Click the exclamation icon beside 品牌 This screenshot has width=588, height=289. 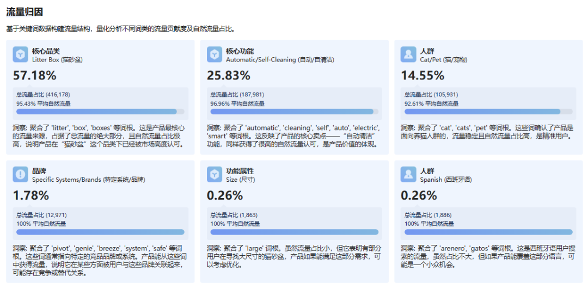(20, 174)
